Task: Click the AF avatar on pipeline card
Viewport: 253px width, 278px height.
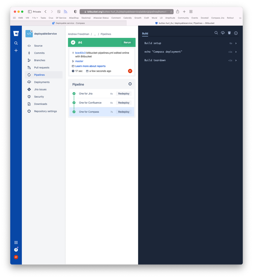Action: point(130,71)
